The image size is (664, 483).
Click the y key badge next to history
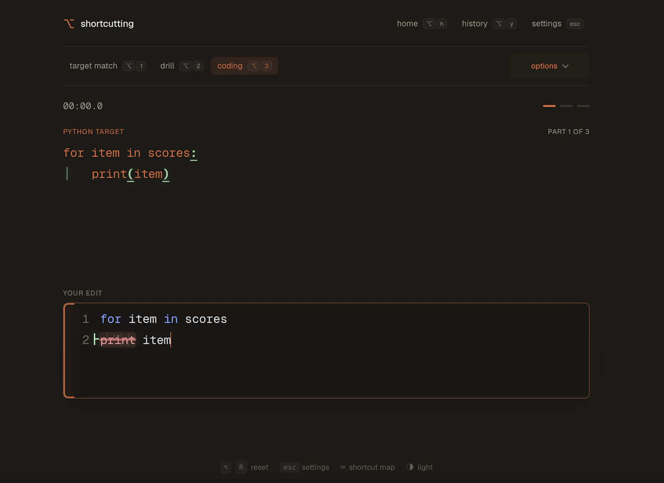(511, 24)
